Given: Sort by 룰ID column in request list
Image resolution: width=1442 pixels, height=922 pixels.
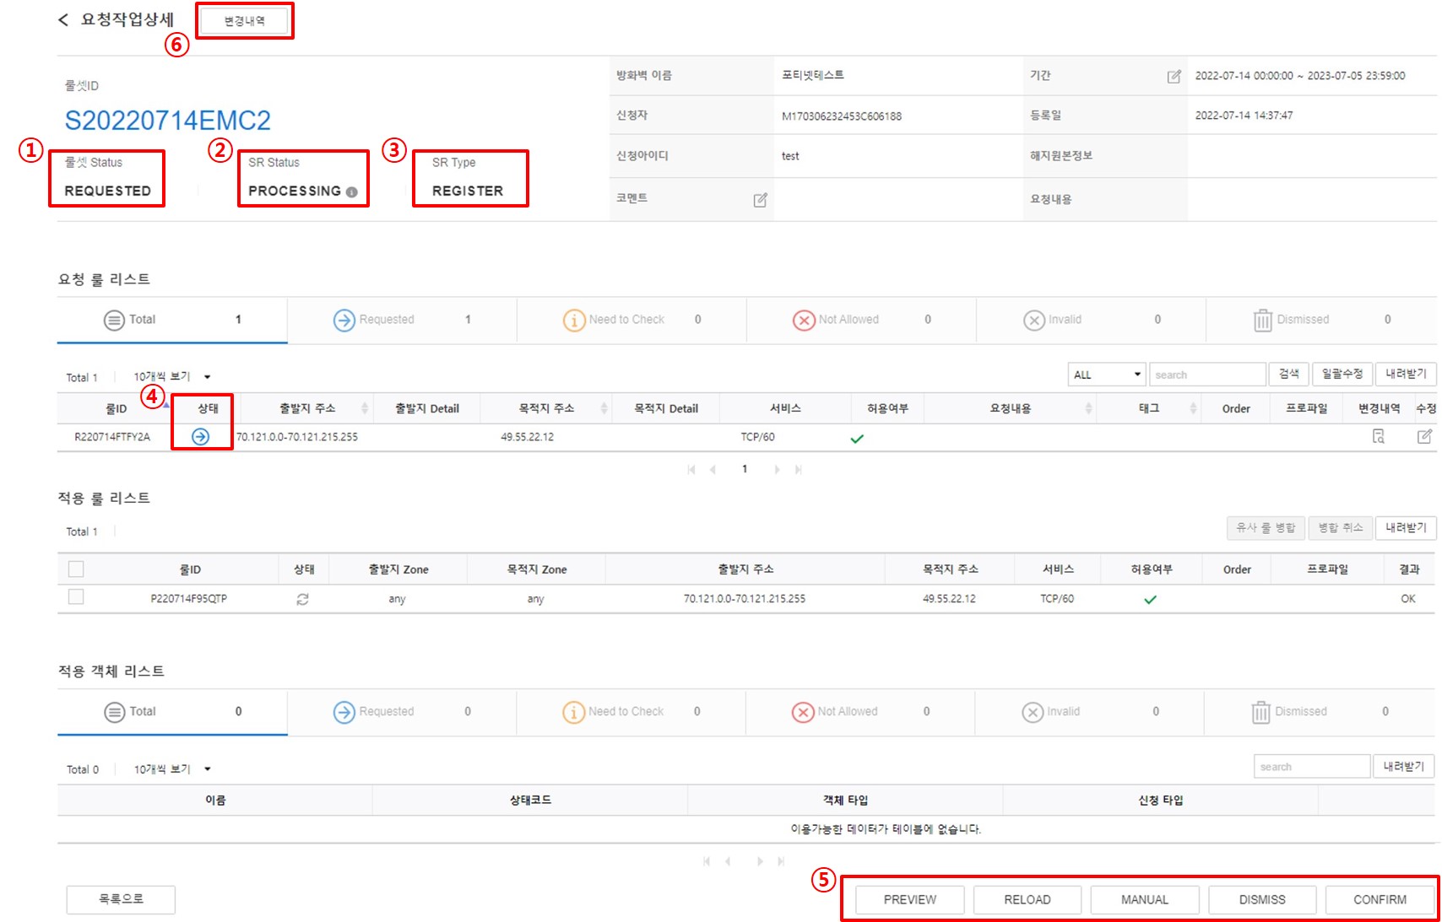Looking at the screenshot, I should pos(117,409).
